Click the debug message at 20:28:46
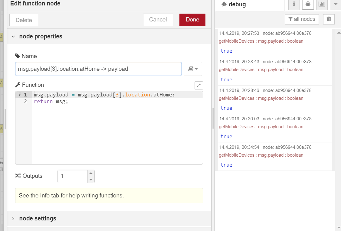Screen dimensions: 341x231 tap(275, 100)
